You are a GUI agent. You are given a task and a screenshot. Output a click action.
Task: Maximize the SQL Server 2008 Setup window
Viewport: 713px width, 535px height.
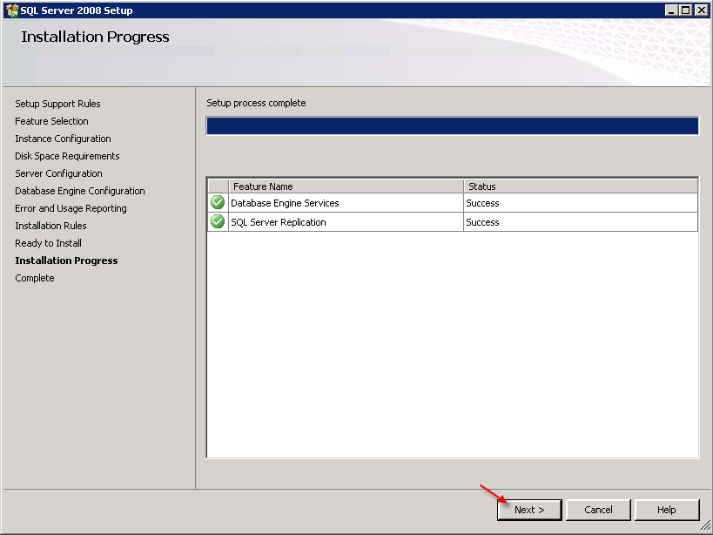point(686,10)
